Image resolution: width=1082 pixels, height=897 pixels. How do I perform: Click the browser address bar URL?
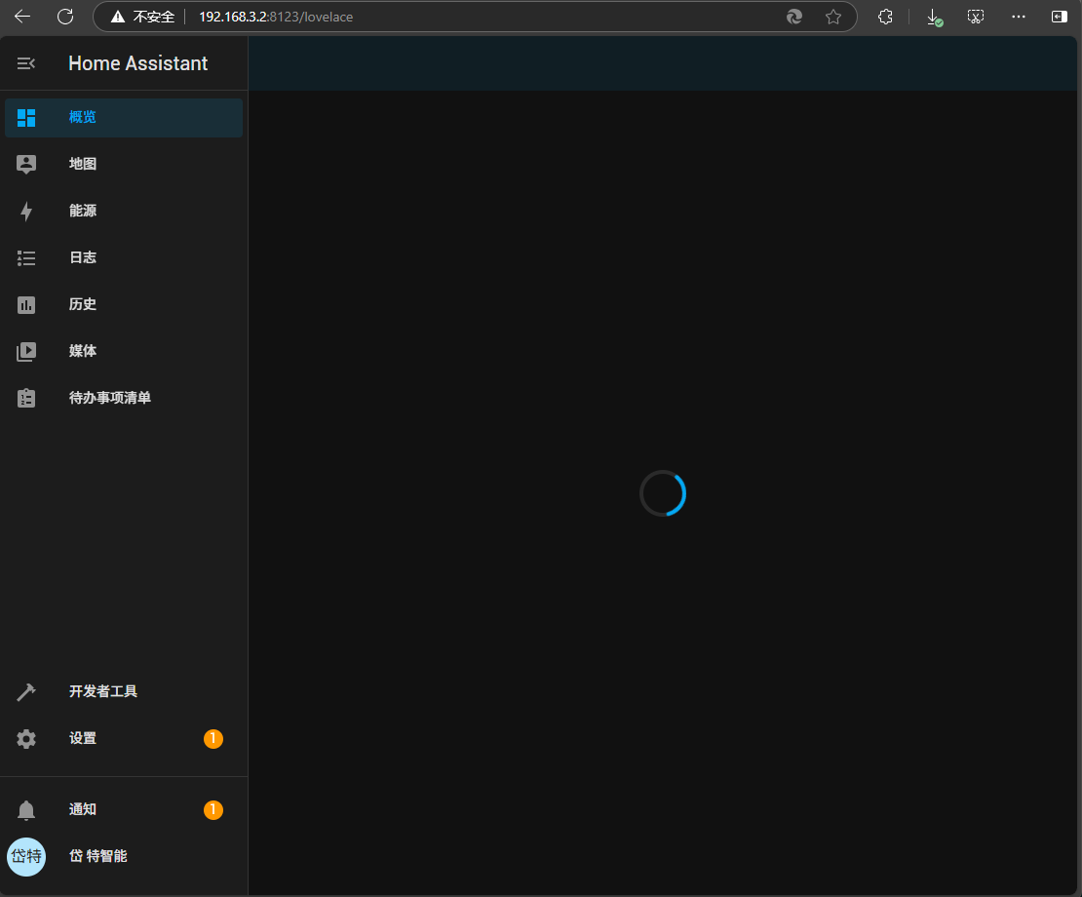tap(276, 17)
